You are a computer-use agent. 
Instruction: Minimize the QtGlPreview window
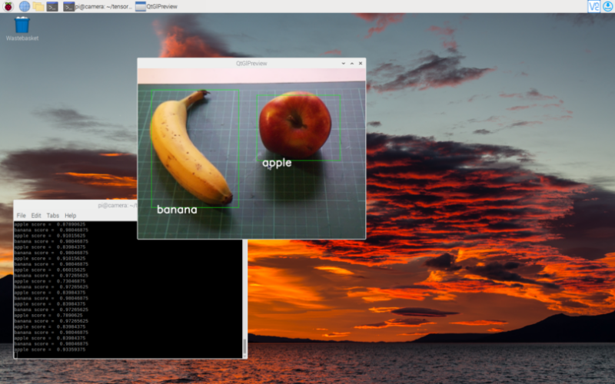pyautogui.click(x=343, y=63)
